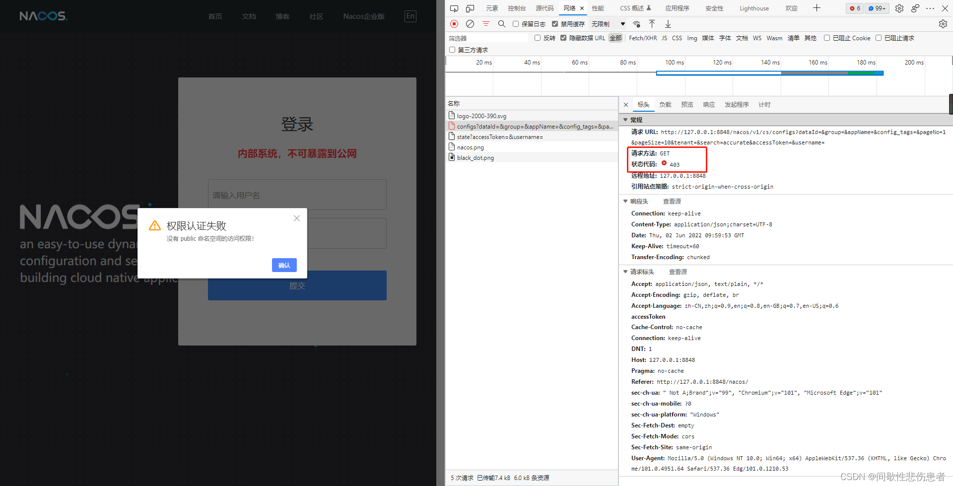This screenshot has width=953, height=486.
Task: Collapse the 响应头 section
Action: point(625,201)
